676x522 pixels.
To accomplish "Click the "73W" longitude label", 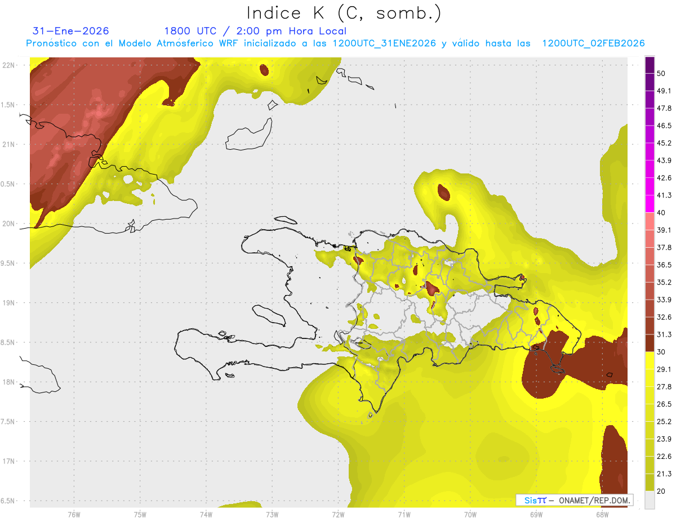I will [x=272, y=515].
